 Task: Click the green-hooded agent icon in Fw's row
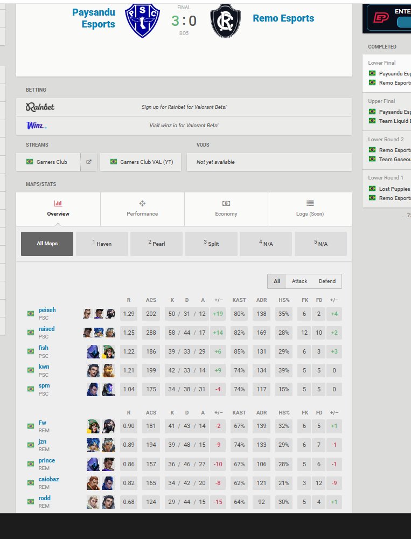coord(93,426)
